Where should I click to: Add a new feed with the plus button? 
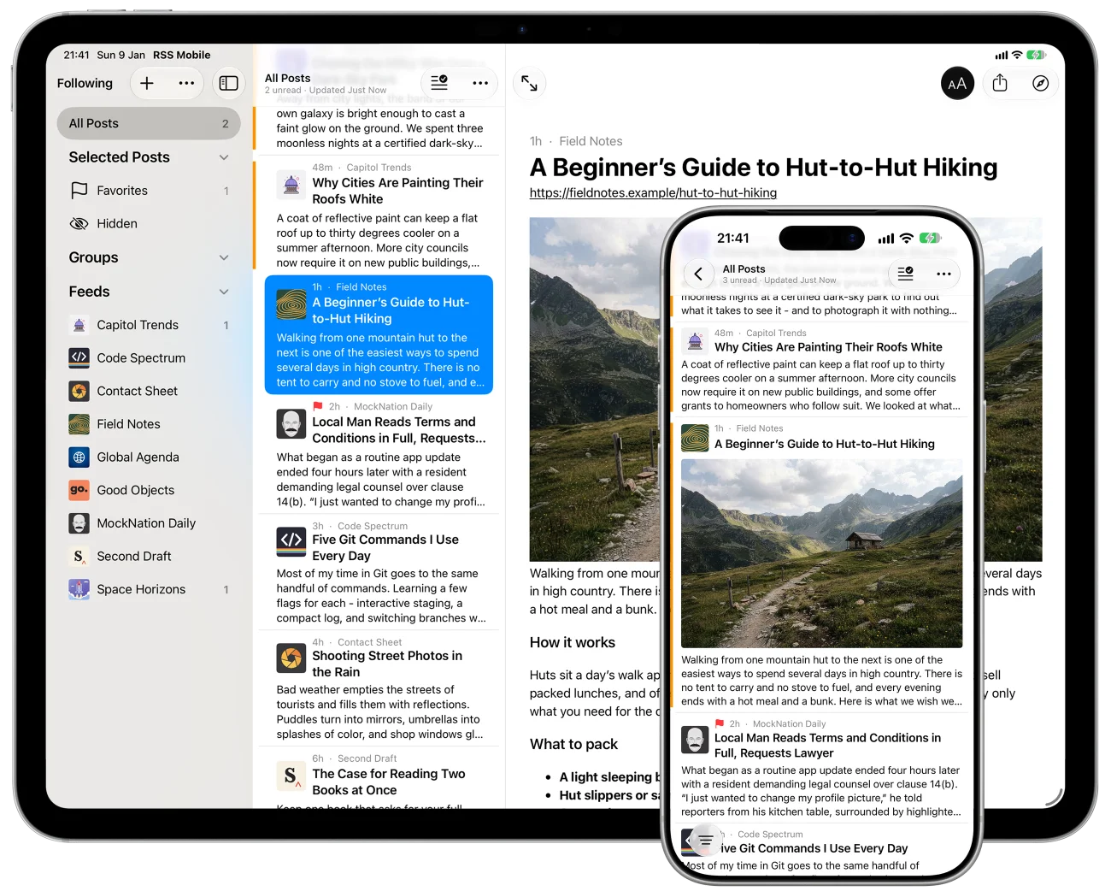point(147,83)
